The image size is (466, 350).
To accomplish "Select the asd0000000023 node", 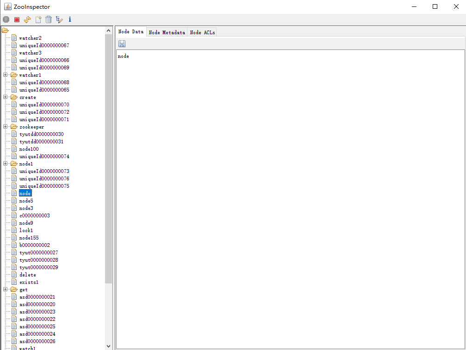I will 37,312.
